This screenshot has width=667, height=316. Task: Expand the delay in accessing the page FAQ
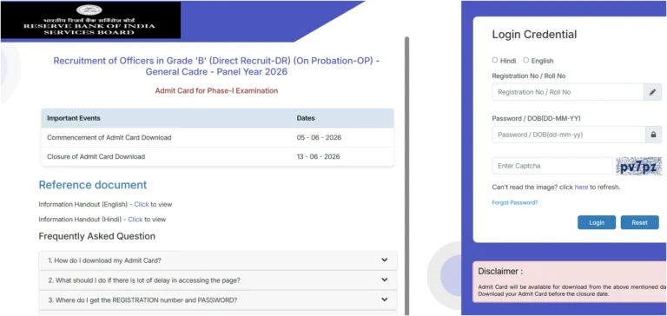click(x=218, y=280)
